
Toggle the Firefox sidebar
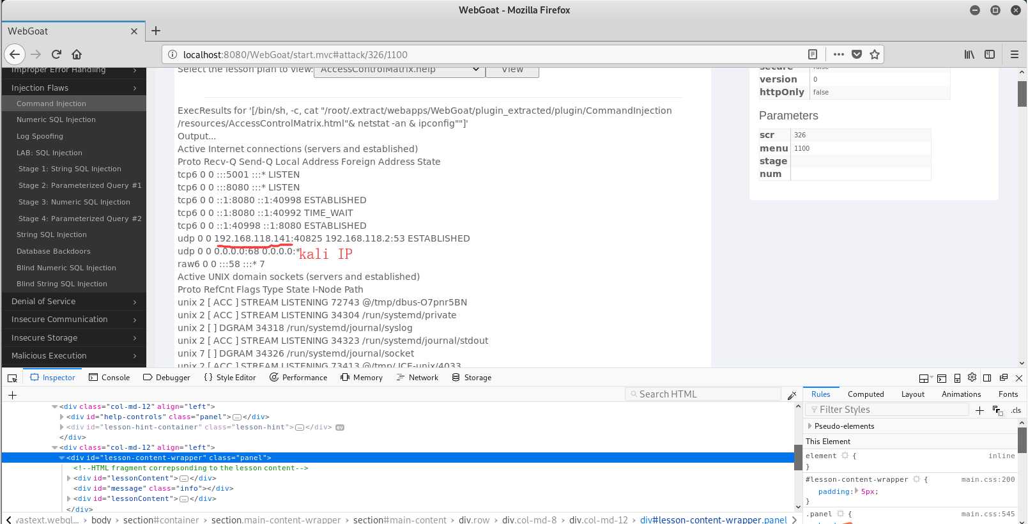(x=990, y=54)
